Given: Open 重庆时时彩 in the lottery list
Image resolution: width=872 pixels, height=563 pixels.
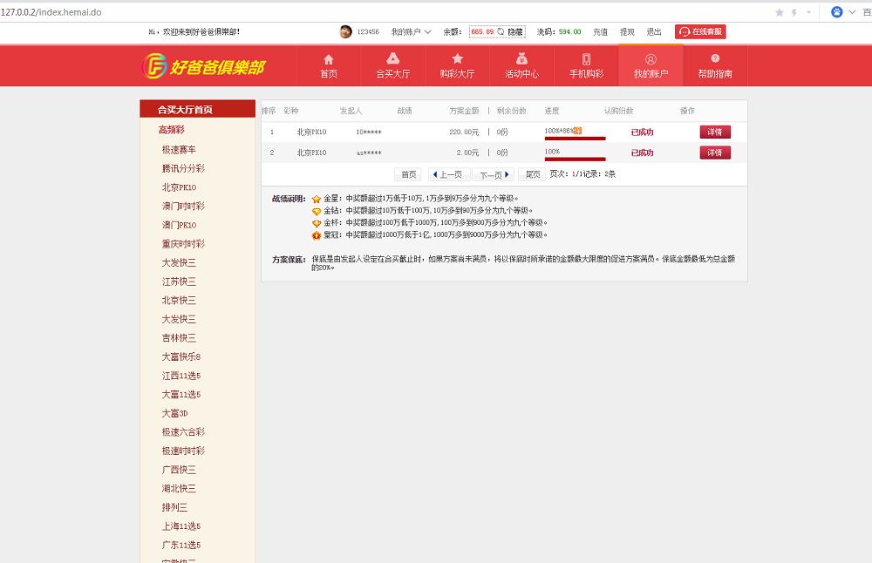Looking at the screenshot, I should pyautogui.click(x=183, y=244).
